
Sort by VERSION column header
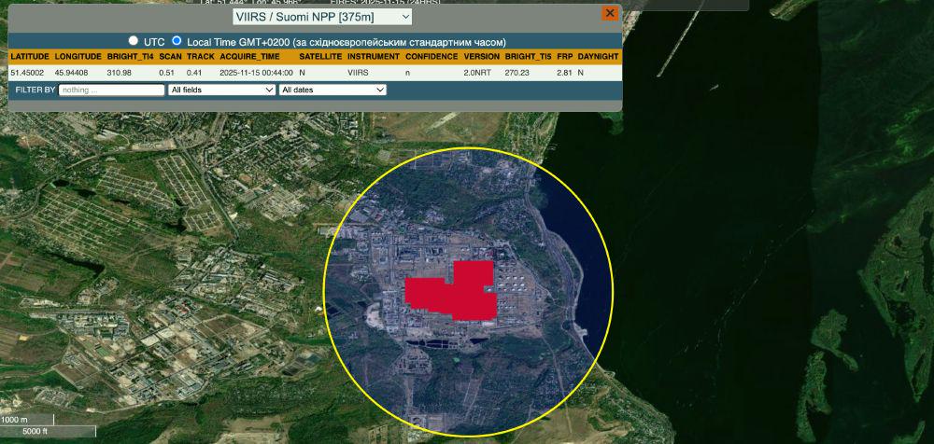(x=481, y=57)
